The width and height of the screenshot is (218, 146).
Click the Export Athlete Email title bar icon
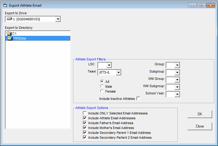click(5, 5)
